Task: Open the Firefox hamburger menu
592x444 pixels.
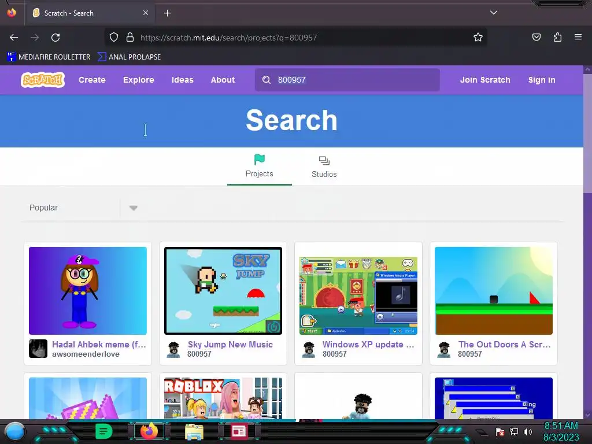Action: pyautogui.click(x=578, y=37)
